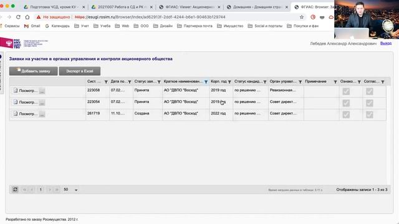Close the ФГИАС: Viewer browser tab
The height and width of the screenshot is (224, 399).
[219, 7]
